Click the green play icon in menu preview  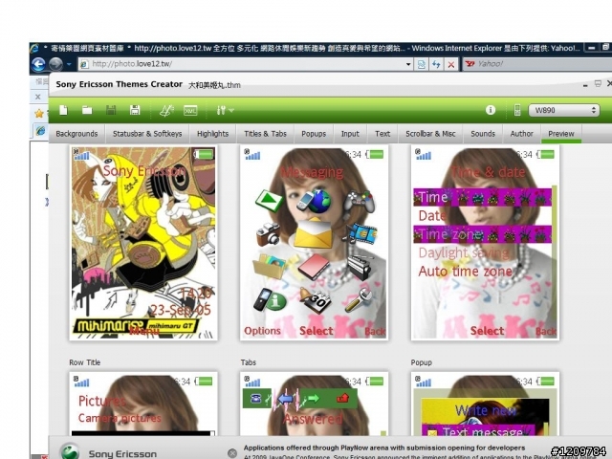pyautogui.click(x=270, y=200)
